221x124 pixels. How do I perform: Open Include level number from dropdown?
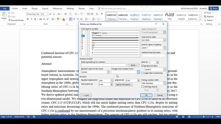(138, 72)
